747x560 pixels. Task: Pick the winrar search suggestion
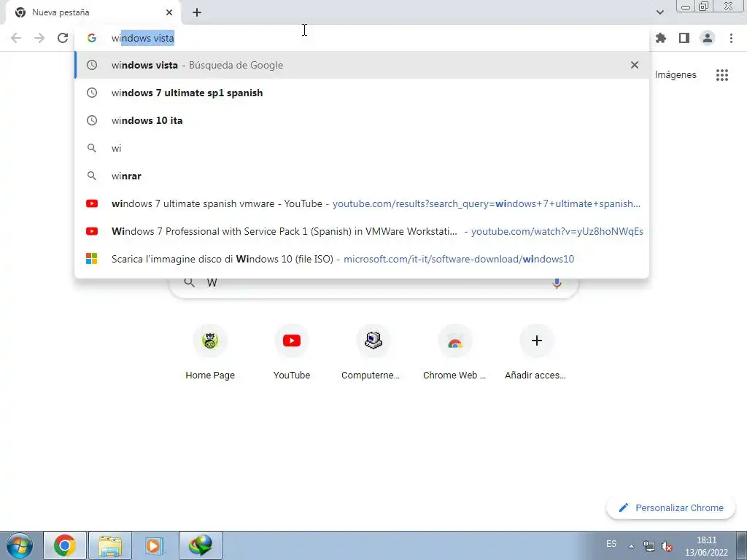[x=362, y=176]
